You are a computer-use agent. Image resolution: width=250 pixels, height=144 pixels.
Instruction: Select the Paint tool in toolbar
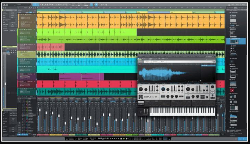coord(45,5)
